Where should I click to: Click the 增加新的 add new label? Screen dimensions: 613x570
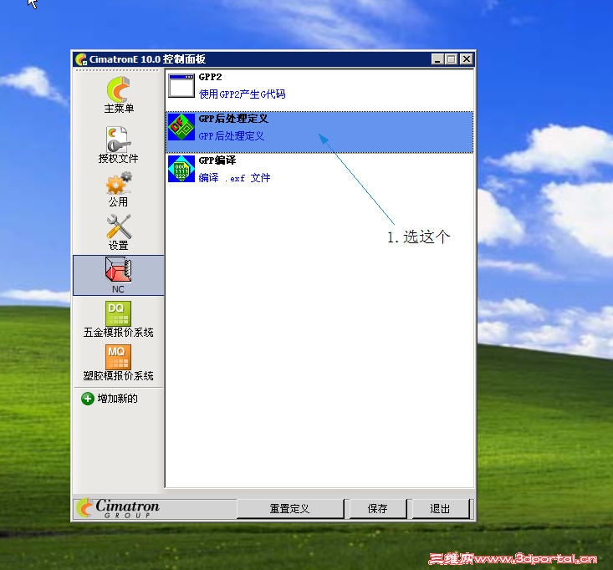click(x=118, y=399)
